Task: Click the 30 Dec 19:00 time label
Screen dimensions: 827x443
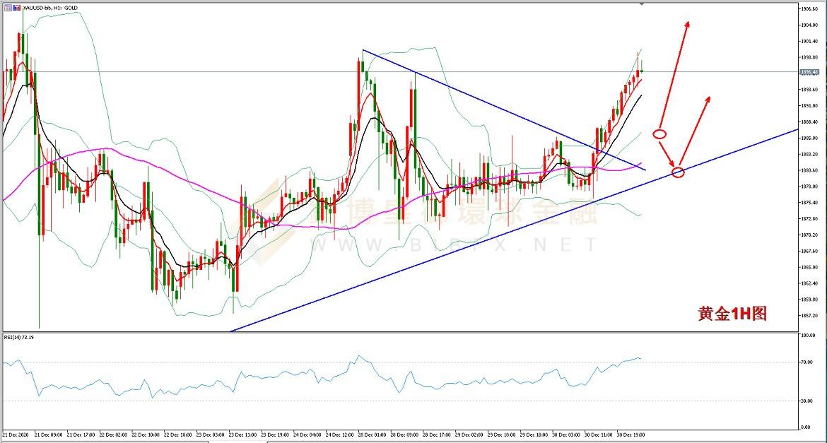Action: (630, 435)
